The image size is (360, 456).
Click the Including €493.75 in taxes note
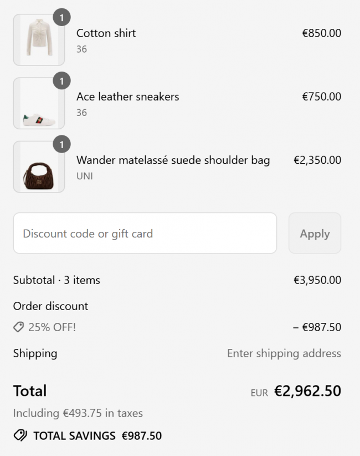[x=78, y=413]
